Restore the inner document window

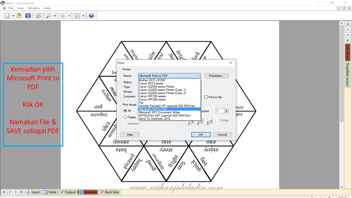point(344,8)
